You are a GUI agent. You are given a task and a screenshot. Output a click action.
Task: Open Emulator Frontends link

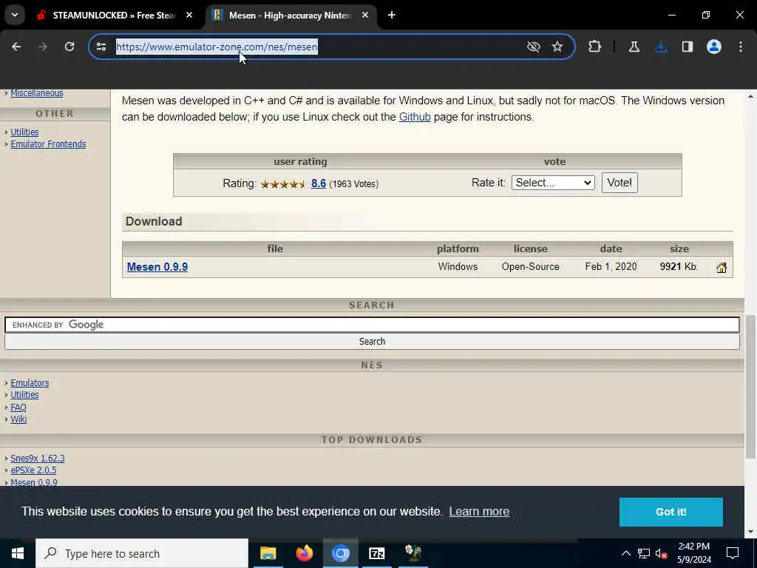coord(48,144)
